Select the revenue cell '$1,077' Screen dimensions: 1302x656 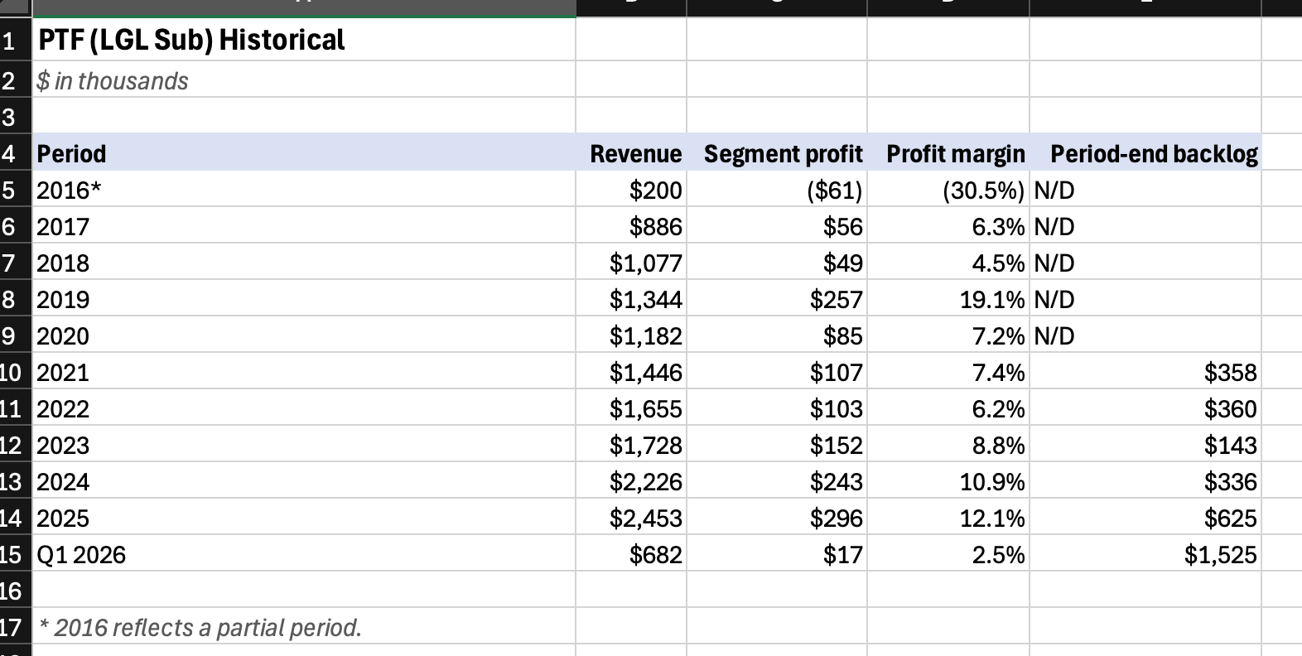pyautogui.click(x=631, y=263)
